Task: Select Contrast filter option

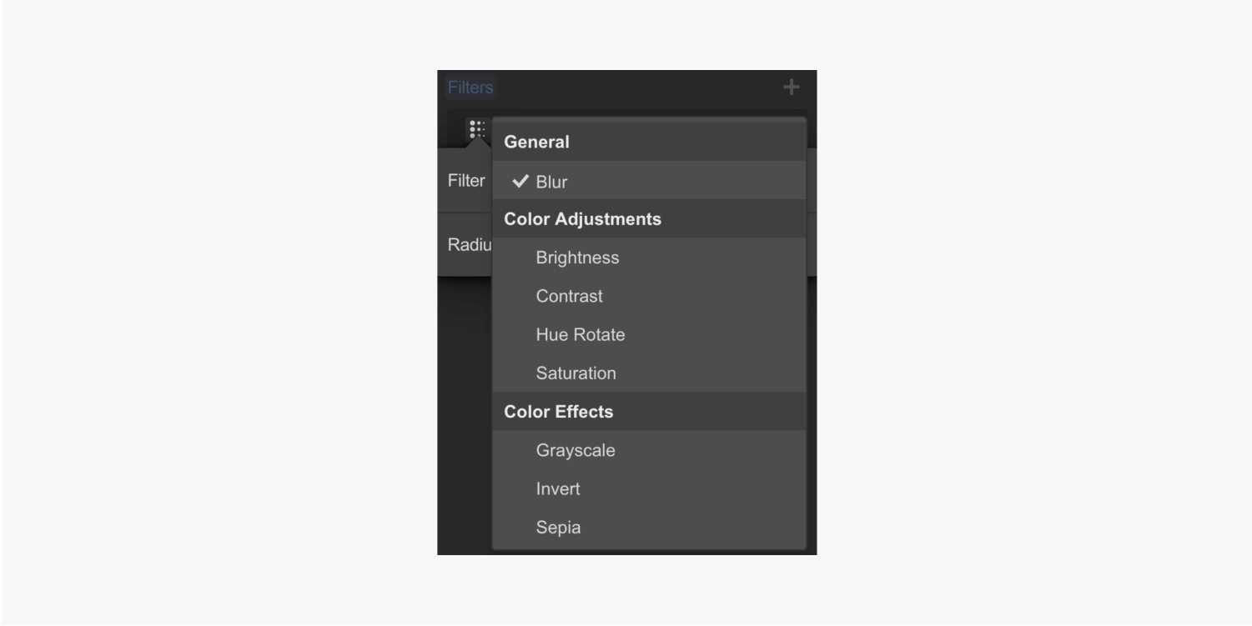Action: [x=649, y=296]
